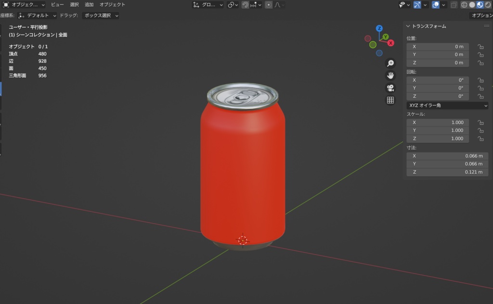Click dimensions X 0.066 m field
The height and width of the screenshot is (304, 493).
point(447,156)
